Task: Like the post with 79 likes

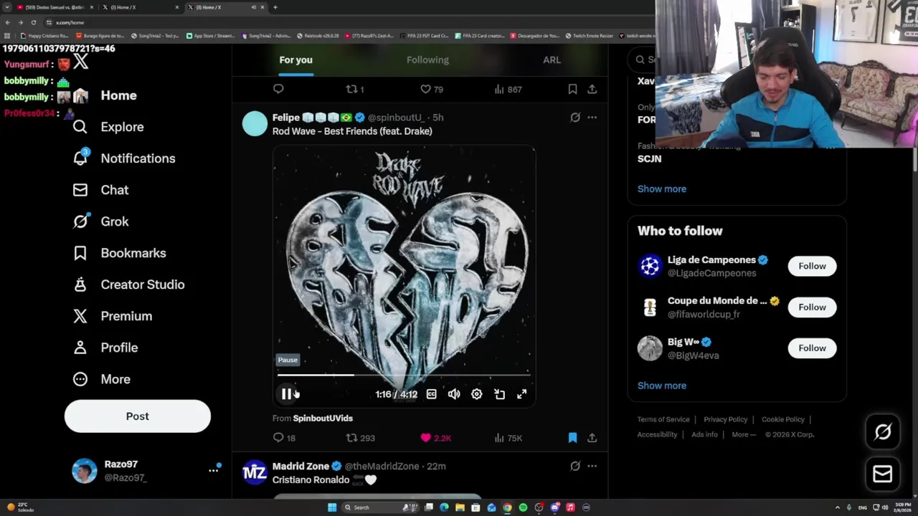Action: click(x=431, y=90)
